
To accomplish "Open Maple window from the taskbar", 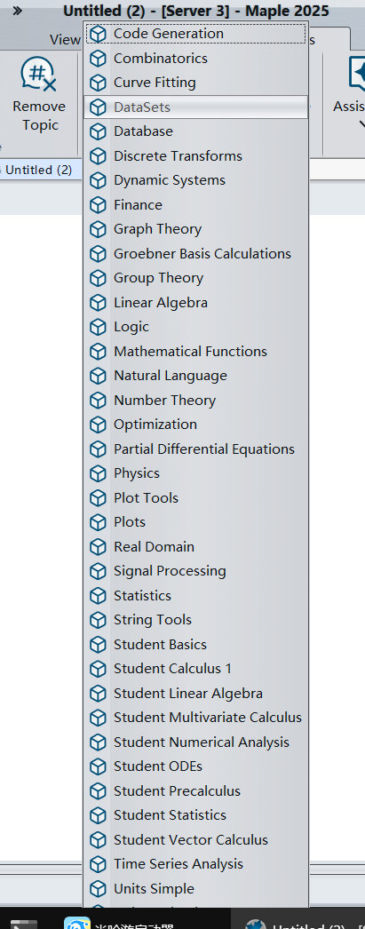I will pyautogui.click(x=302, y=922).
